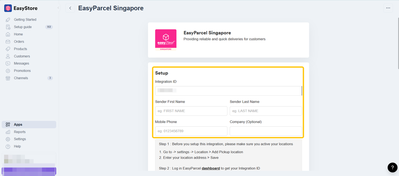
Task: Go back with the arrow button
Action: (x=70, y=8)
